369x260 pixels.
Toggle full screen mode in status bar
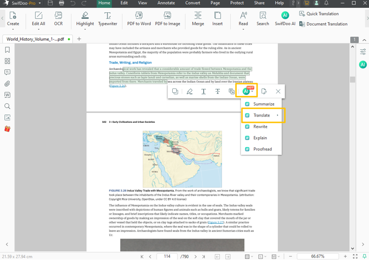point(355,257)
